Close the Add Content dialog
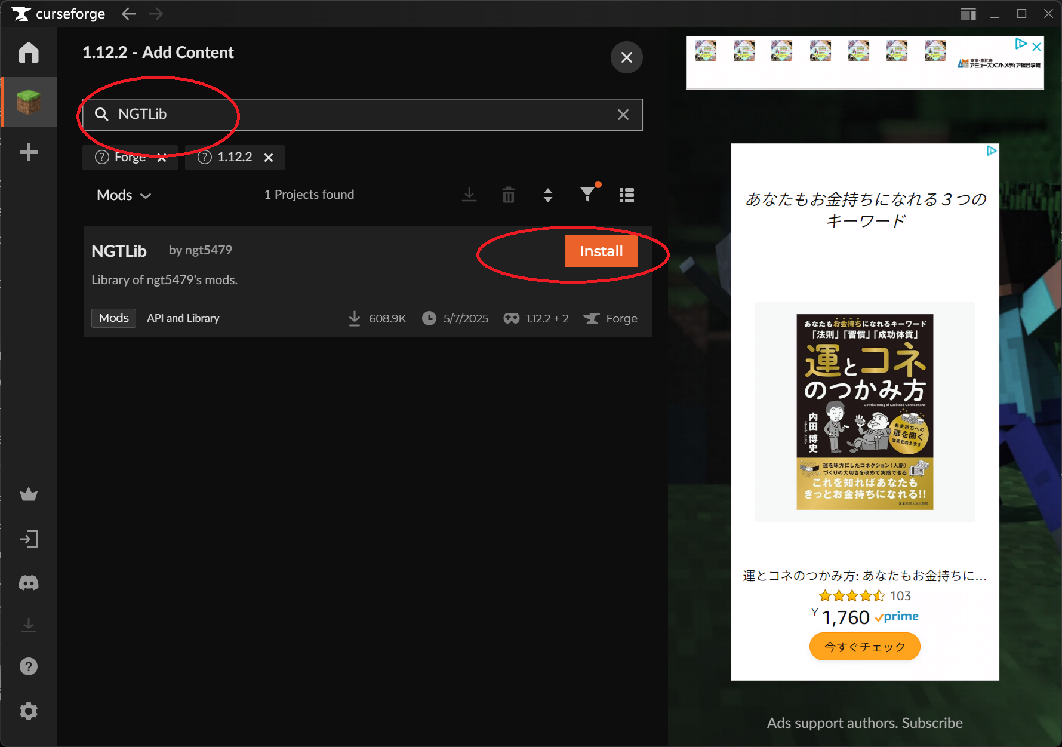Viewport: 1062px width, 747px height. pyautogui.click(x=626, y=57)
